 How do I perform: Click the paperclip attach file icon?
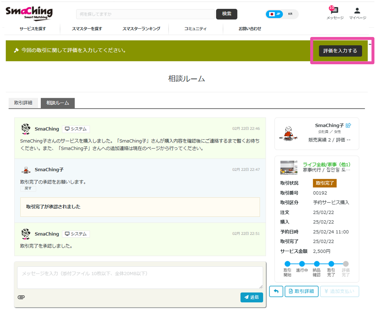click(21, 297)
